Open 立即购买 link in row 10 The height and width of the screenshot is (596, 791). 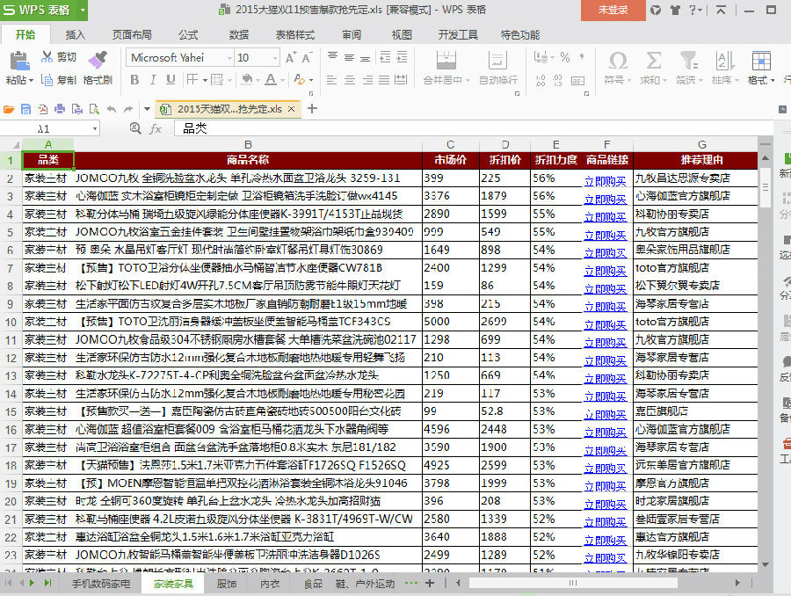(605, 324)
